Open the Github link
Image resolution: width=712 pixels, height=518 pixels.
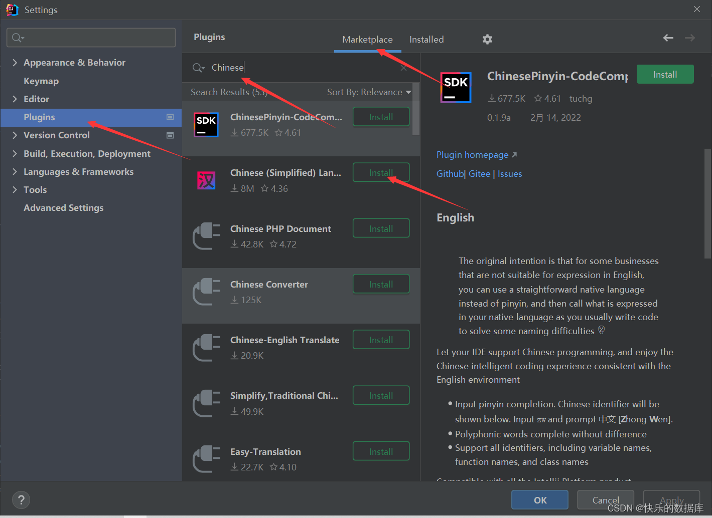pos(450,174)
